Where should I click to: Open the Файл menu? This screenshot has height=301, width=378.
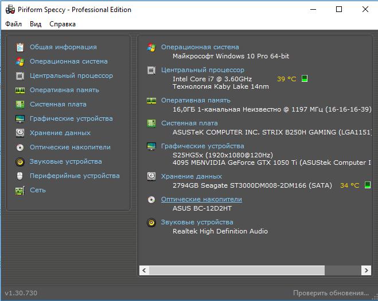pos(14,24)
